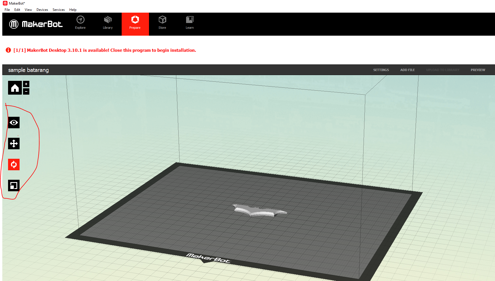Select the Scale tool
The image size is (495, 281).
coord(14,186)
